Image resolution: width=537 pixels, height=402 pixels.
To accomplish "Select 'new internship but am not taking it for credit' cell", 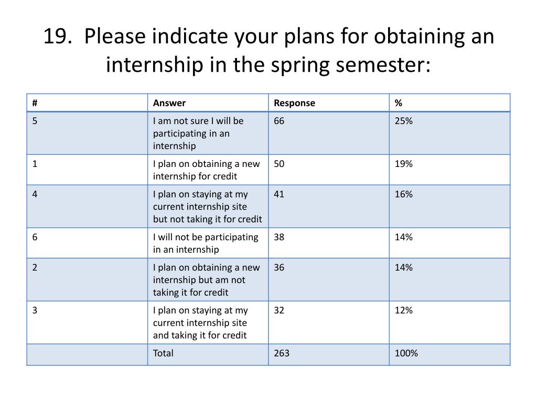I will pyautogui.click(x=208, y=280).
